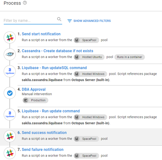Click the Runs in a container chip

pyautogui.click(x=130, y=57)
